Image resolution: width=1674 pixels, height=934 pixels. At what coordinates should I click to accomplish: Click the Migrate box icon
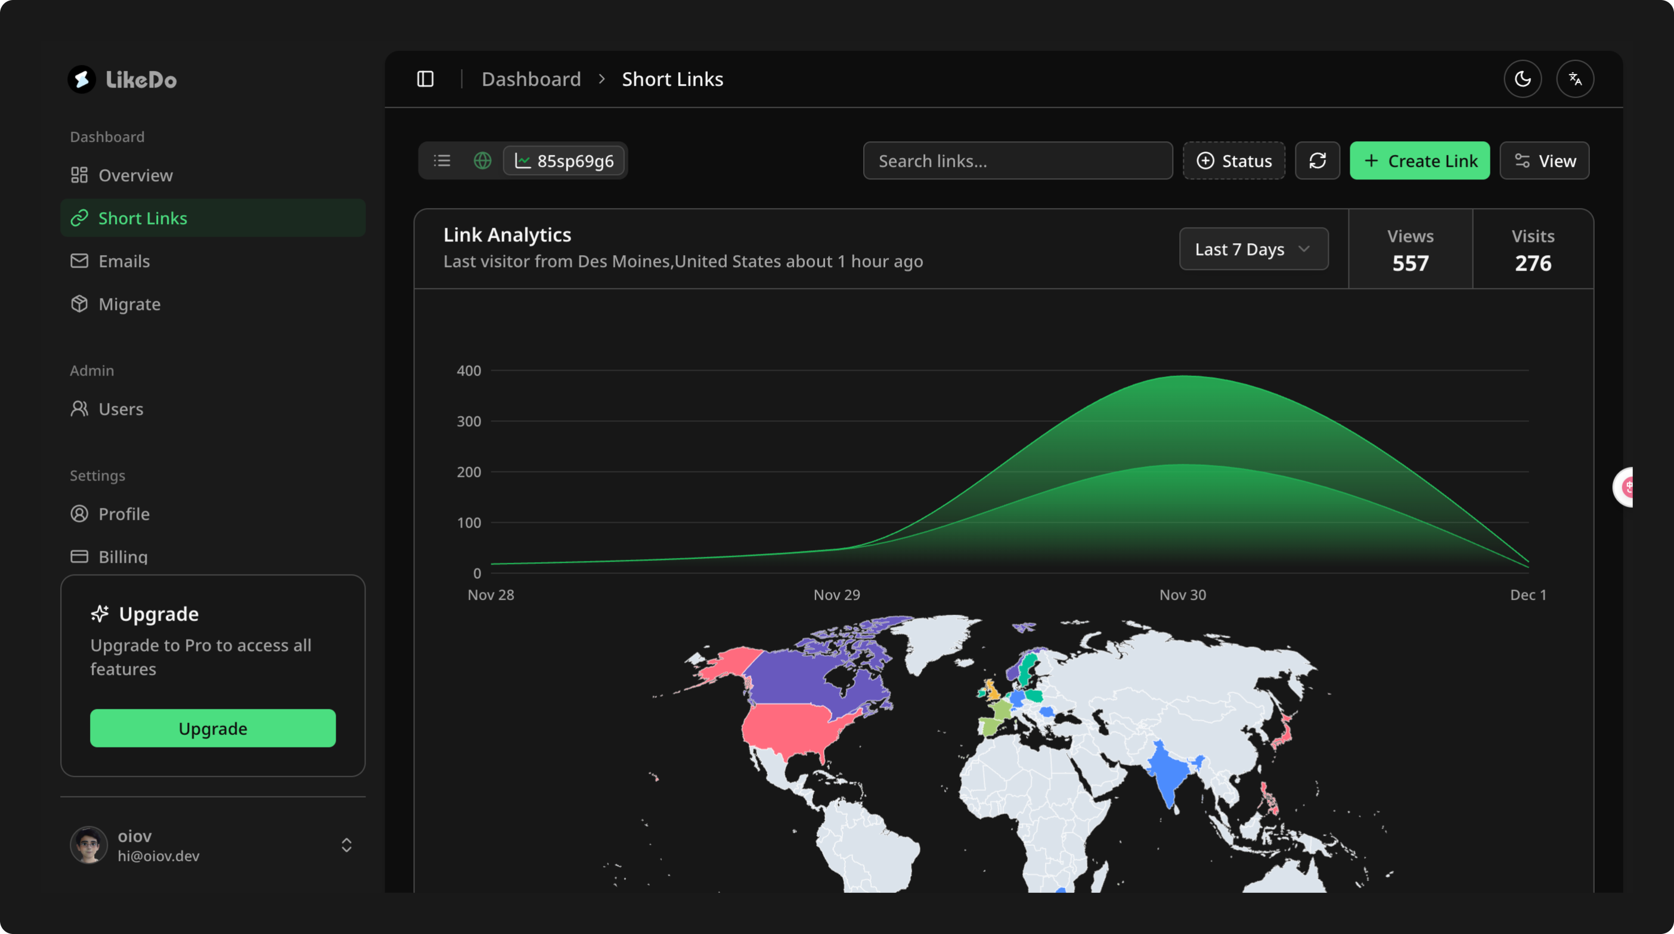pos(79,304)
